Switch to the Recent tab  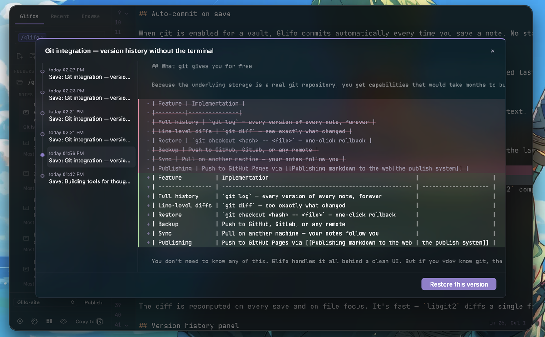point(60,16)
